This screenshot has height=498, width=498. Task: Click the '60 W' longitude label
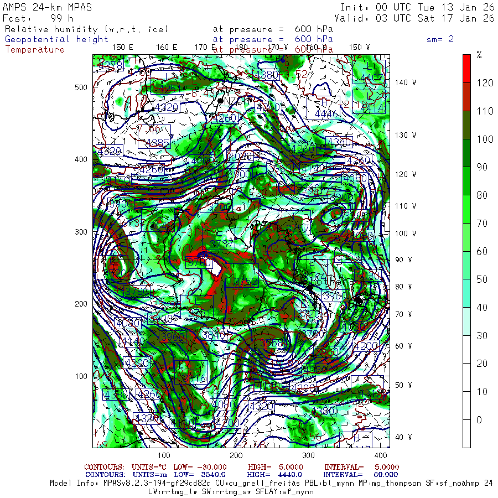tap(403, 345)
